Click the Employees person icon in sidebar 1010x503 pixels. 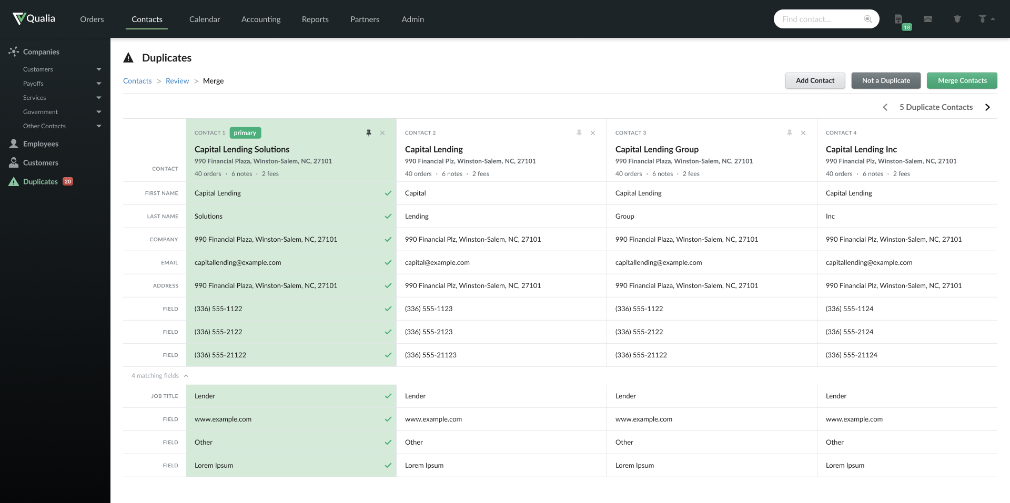point(14,143)
